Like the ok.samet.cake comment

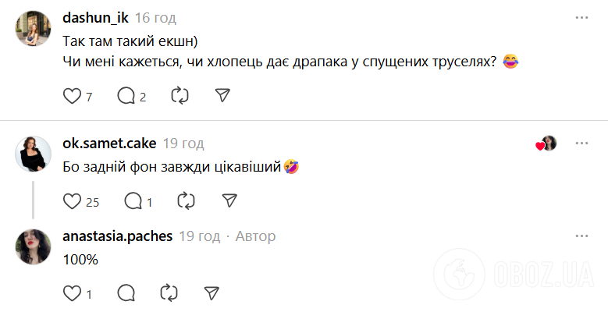72,201
